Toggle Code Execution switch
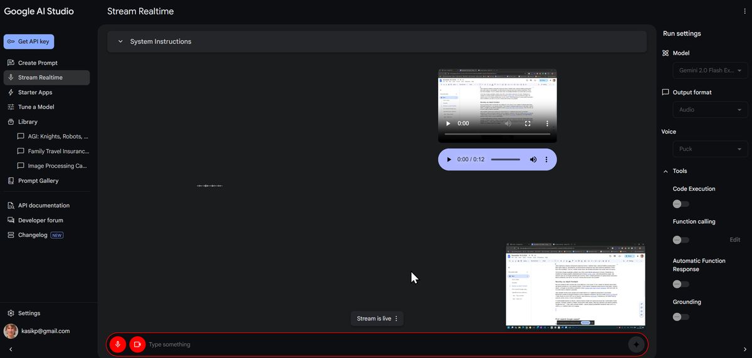The width and height of the screenshot is (752, 358). coord(681,204)
